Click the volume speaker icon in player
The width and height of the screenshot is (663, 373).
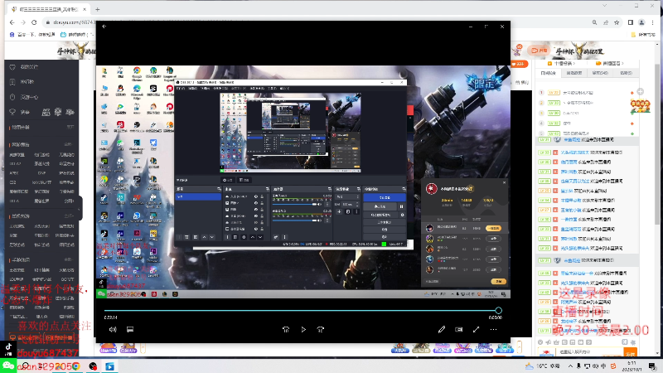pyautogui.click(x=113, y=329)
